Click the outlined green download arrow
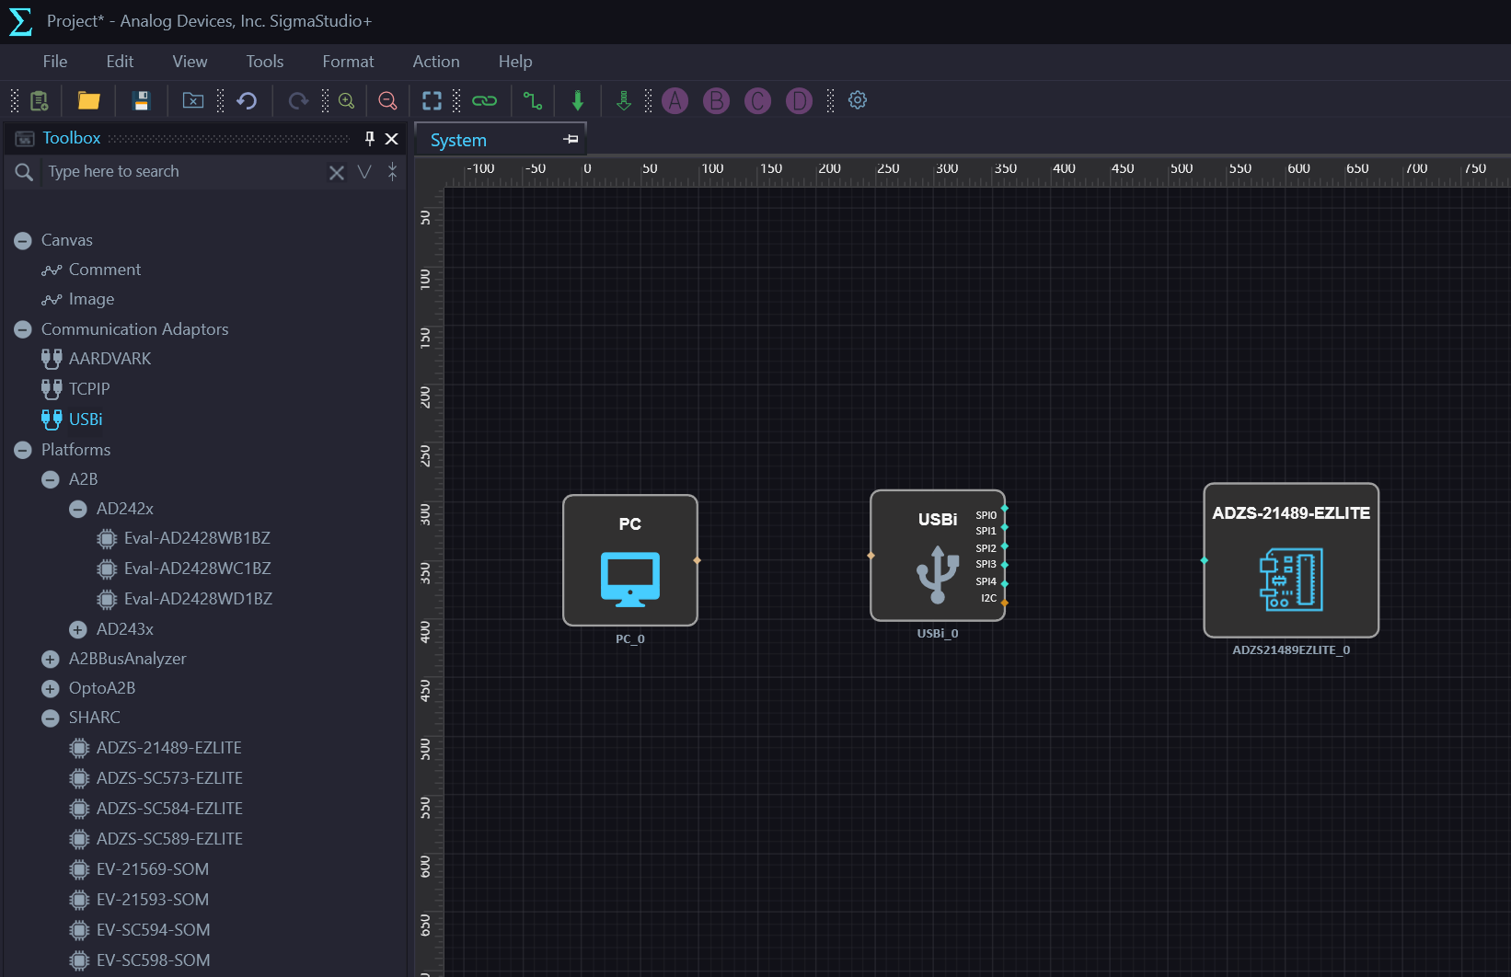1511x977 pixels. click(x=624, y=100)
